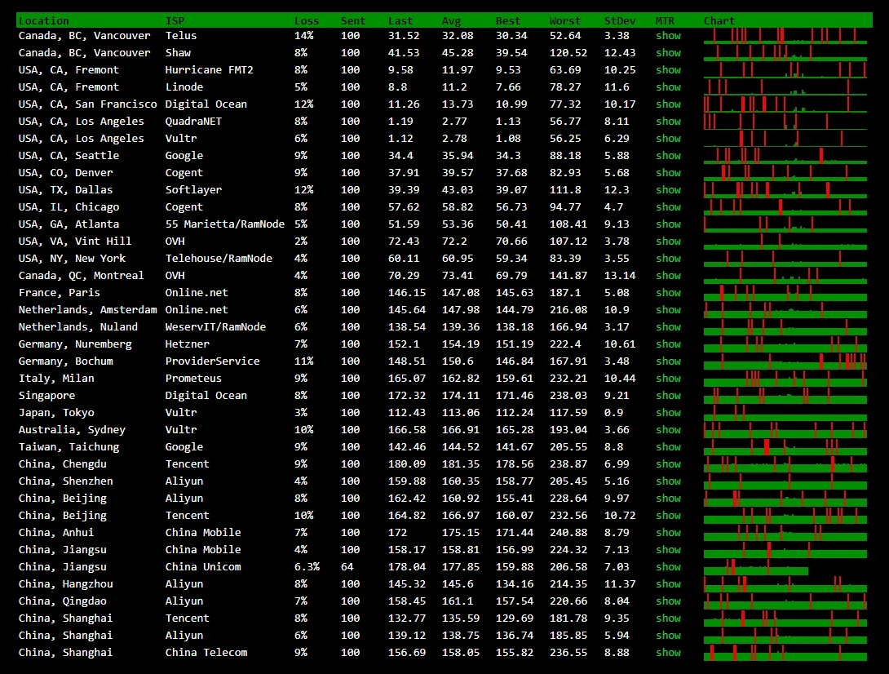Click 'show' for Shanghai China Telecom row
The height and width of the screenshot is (674, 889).
668,653
